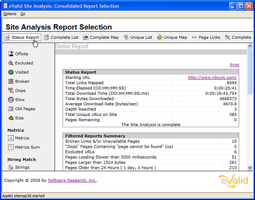Screen dimensions: 255x200
Task: Open the Visited pages report
Action: pos(22,72)
